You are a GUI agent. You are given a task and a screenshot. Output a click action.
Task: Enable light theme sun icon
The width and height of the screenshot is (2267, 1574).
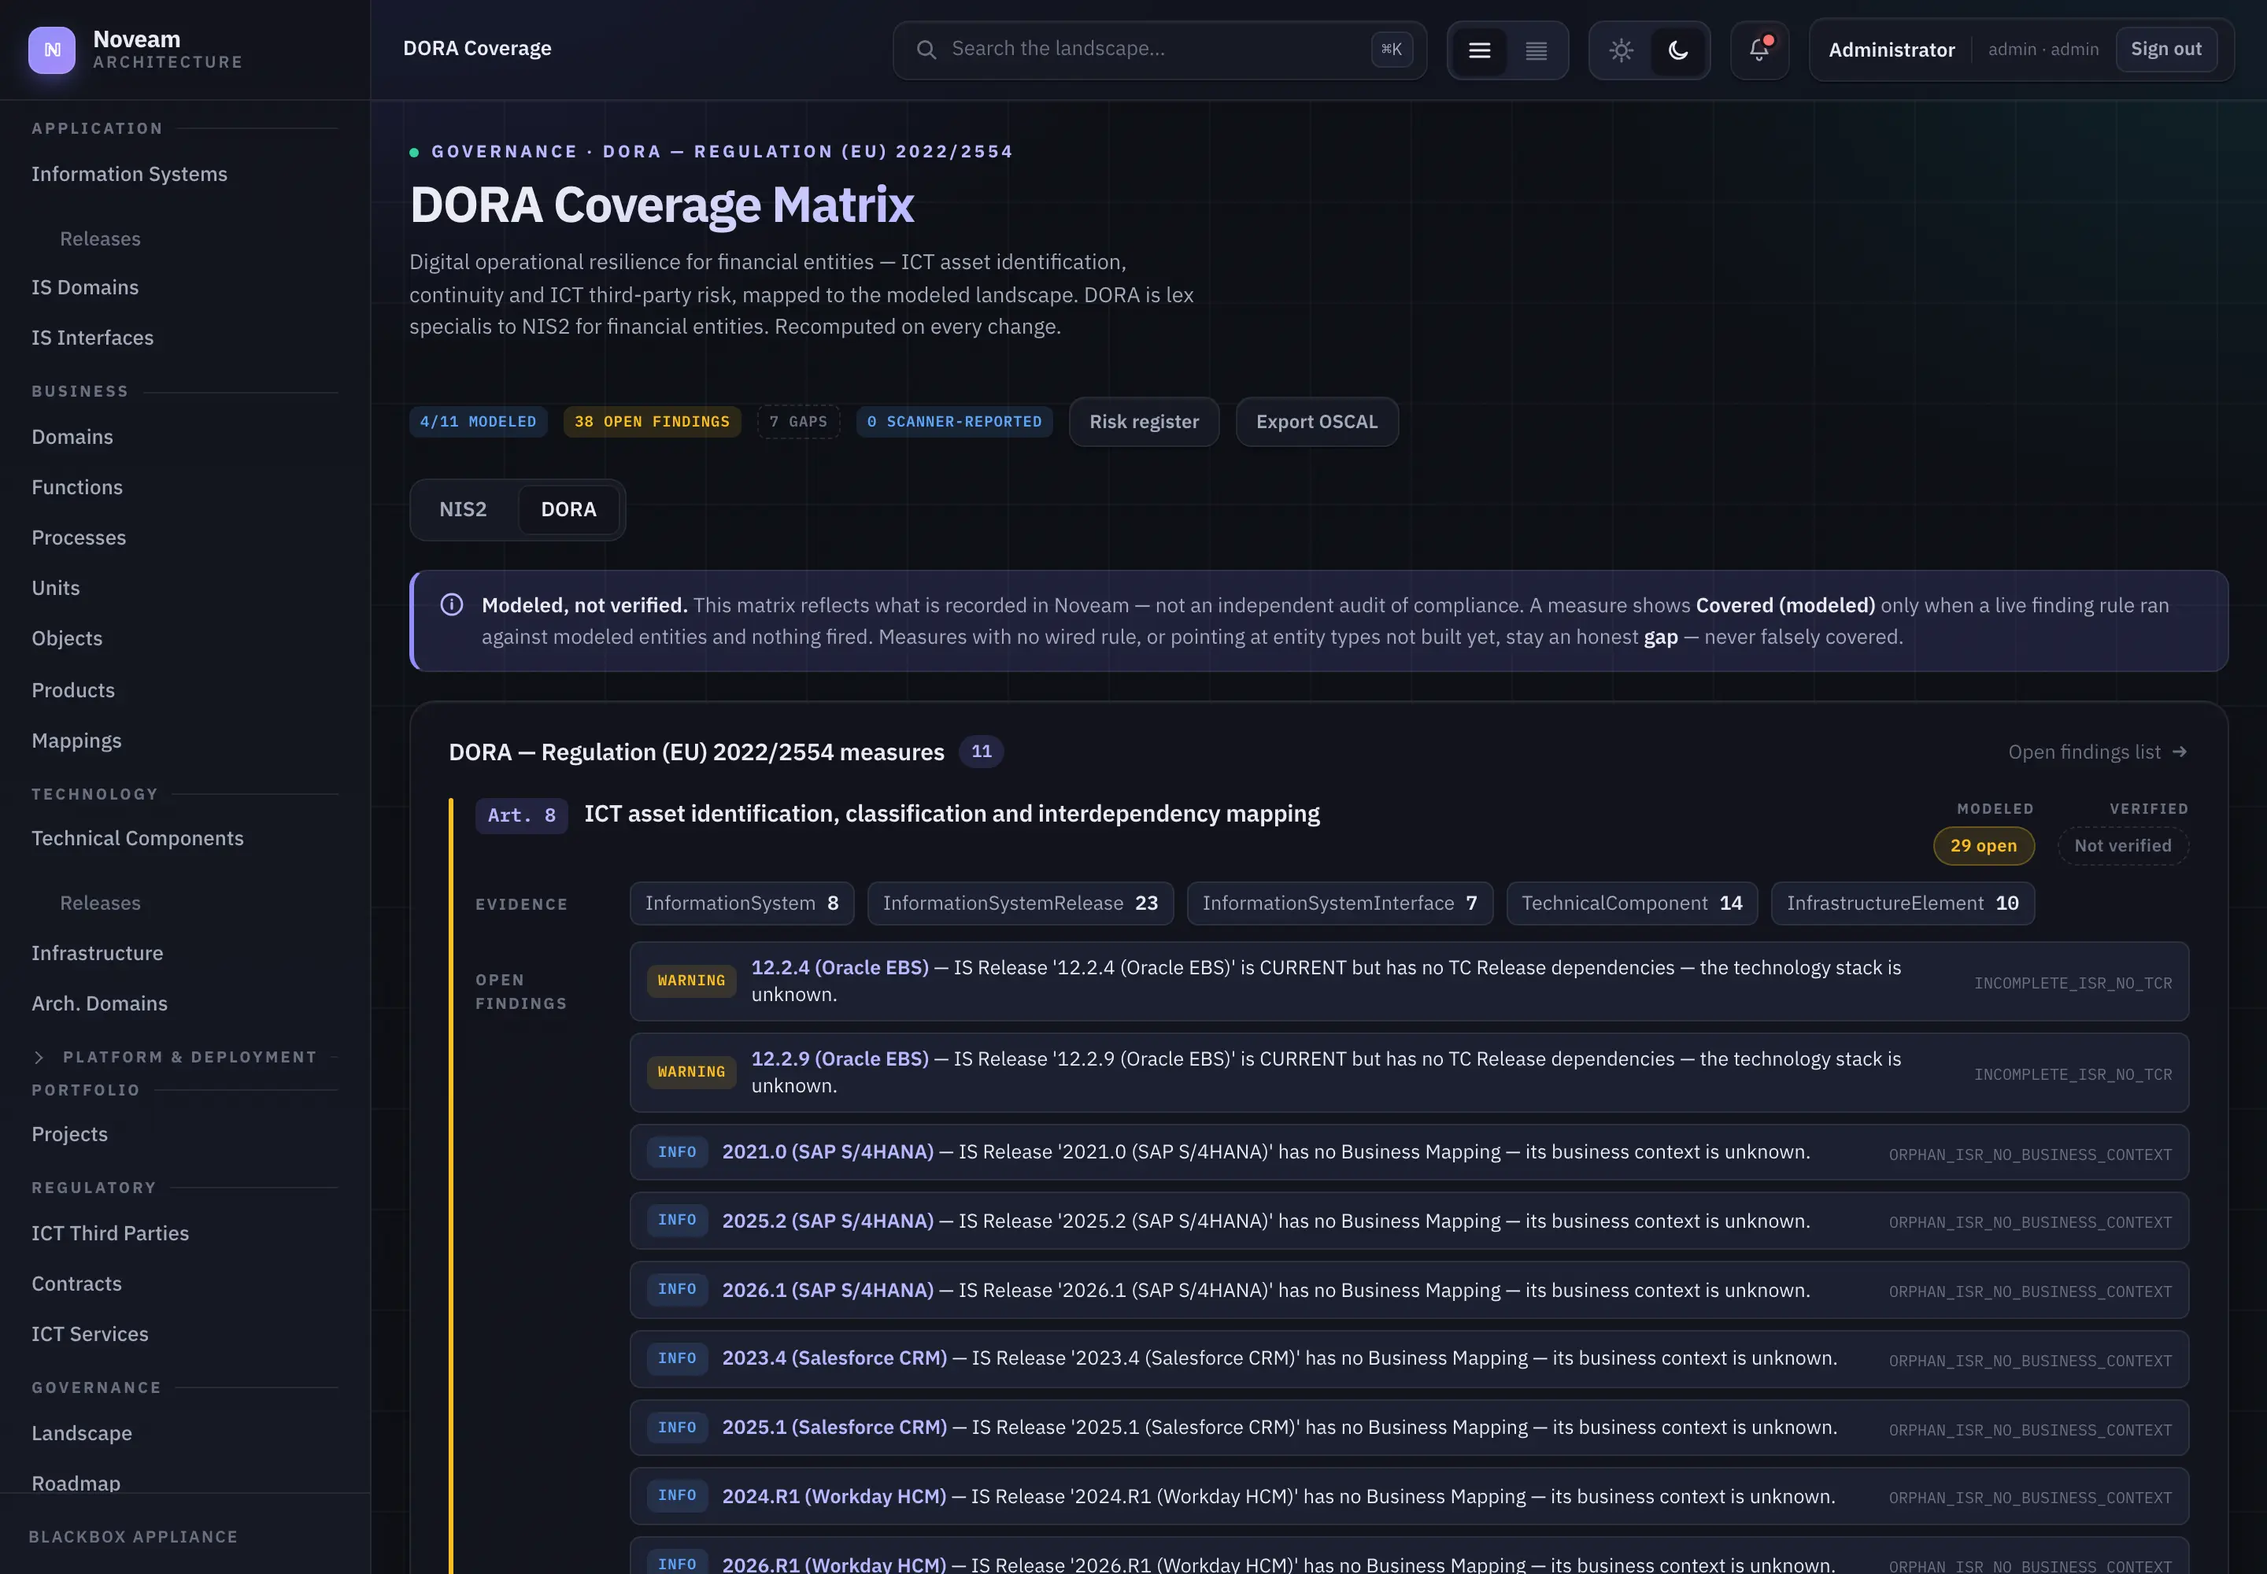[x=1621, y=50]
